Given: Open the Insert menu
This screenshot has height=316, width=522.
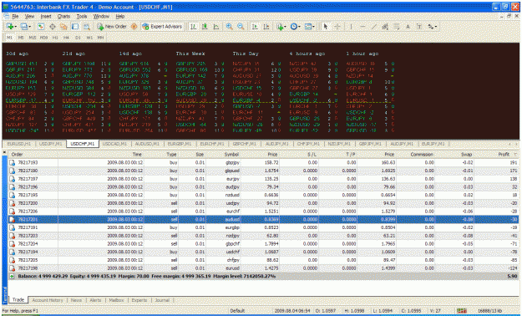Looking at the screenshot, I should pyautogui.click(x=46, y=17).
